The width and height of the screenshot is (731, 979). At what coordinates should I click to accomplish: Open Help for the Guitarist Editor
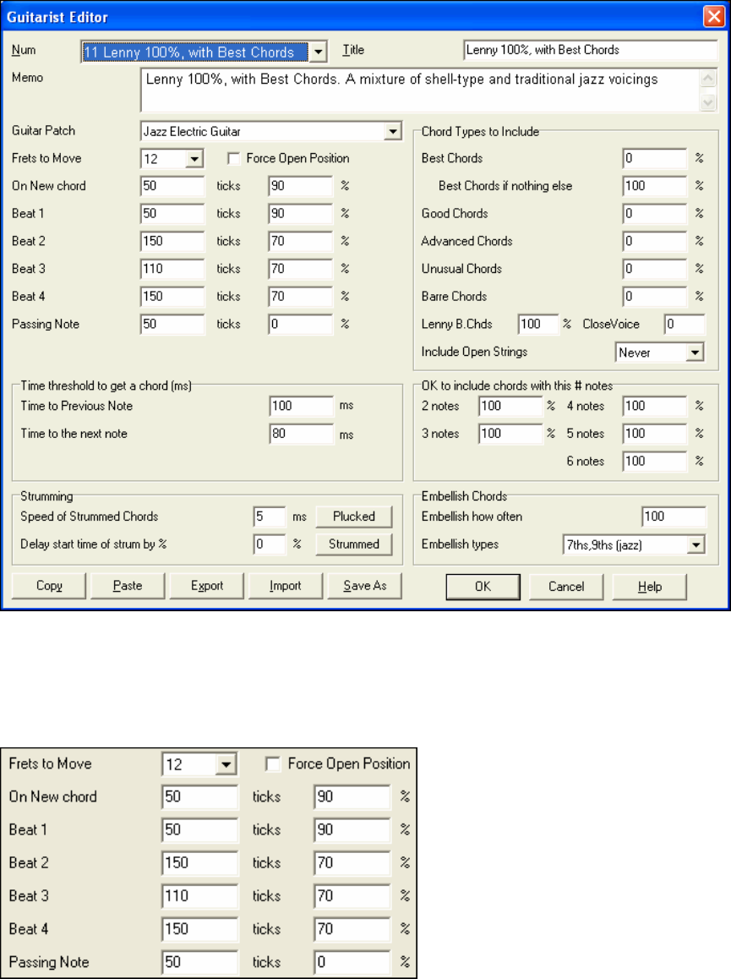click(649, 586)
